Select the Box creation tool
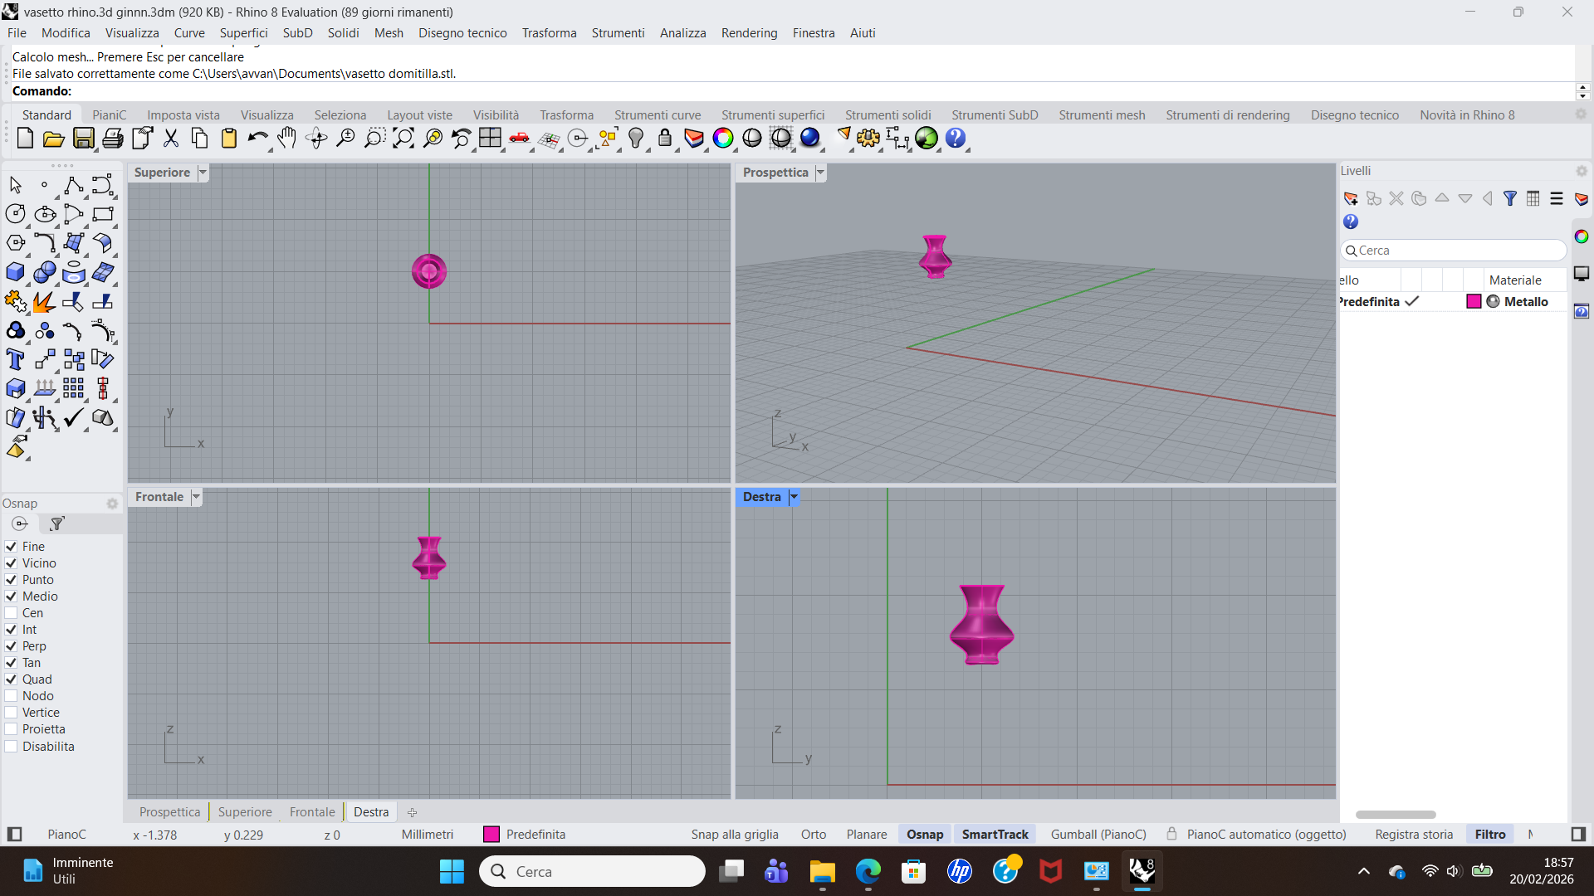Image resolution: width=1594 pixels, height=896 pixels. [x=15, y=272]
